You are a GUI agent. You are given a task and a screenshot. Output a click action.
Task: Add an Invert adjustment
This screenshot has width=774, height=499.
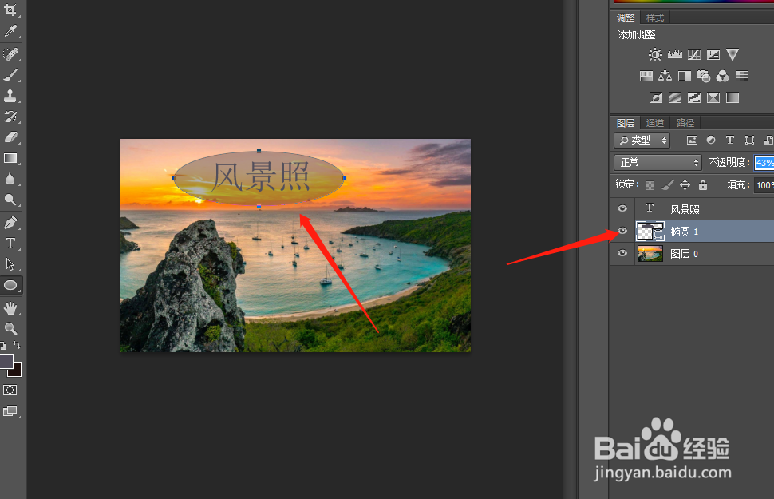coord(656,98)
